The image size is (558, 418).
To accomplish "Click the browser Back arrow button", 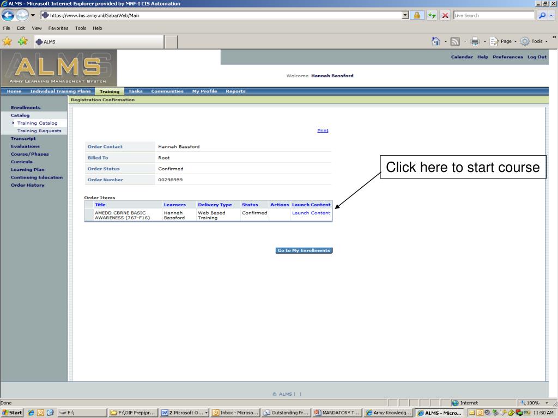I will [x=8, y=15].
